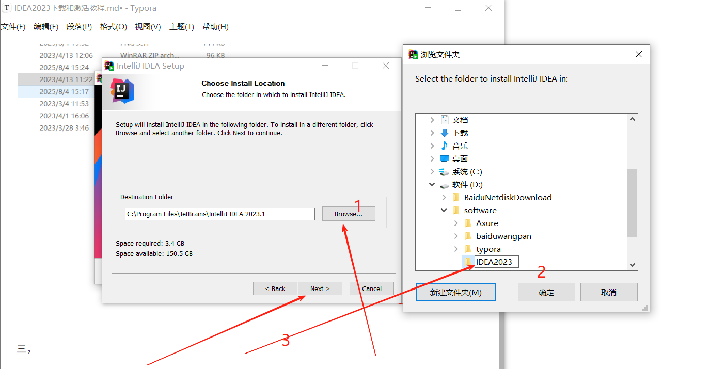Expand the 下载 tree node
This screenshot has width=726, height=369.
(432, 133)
